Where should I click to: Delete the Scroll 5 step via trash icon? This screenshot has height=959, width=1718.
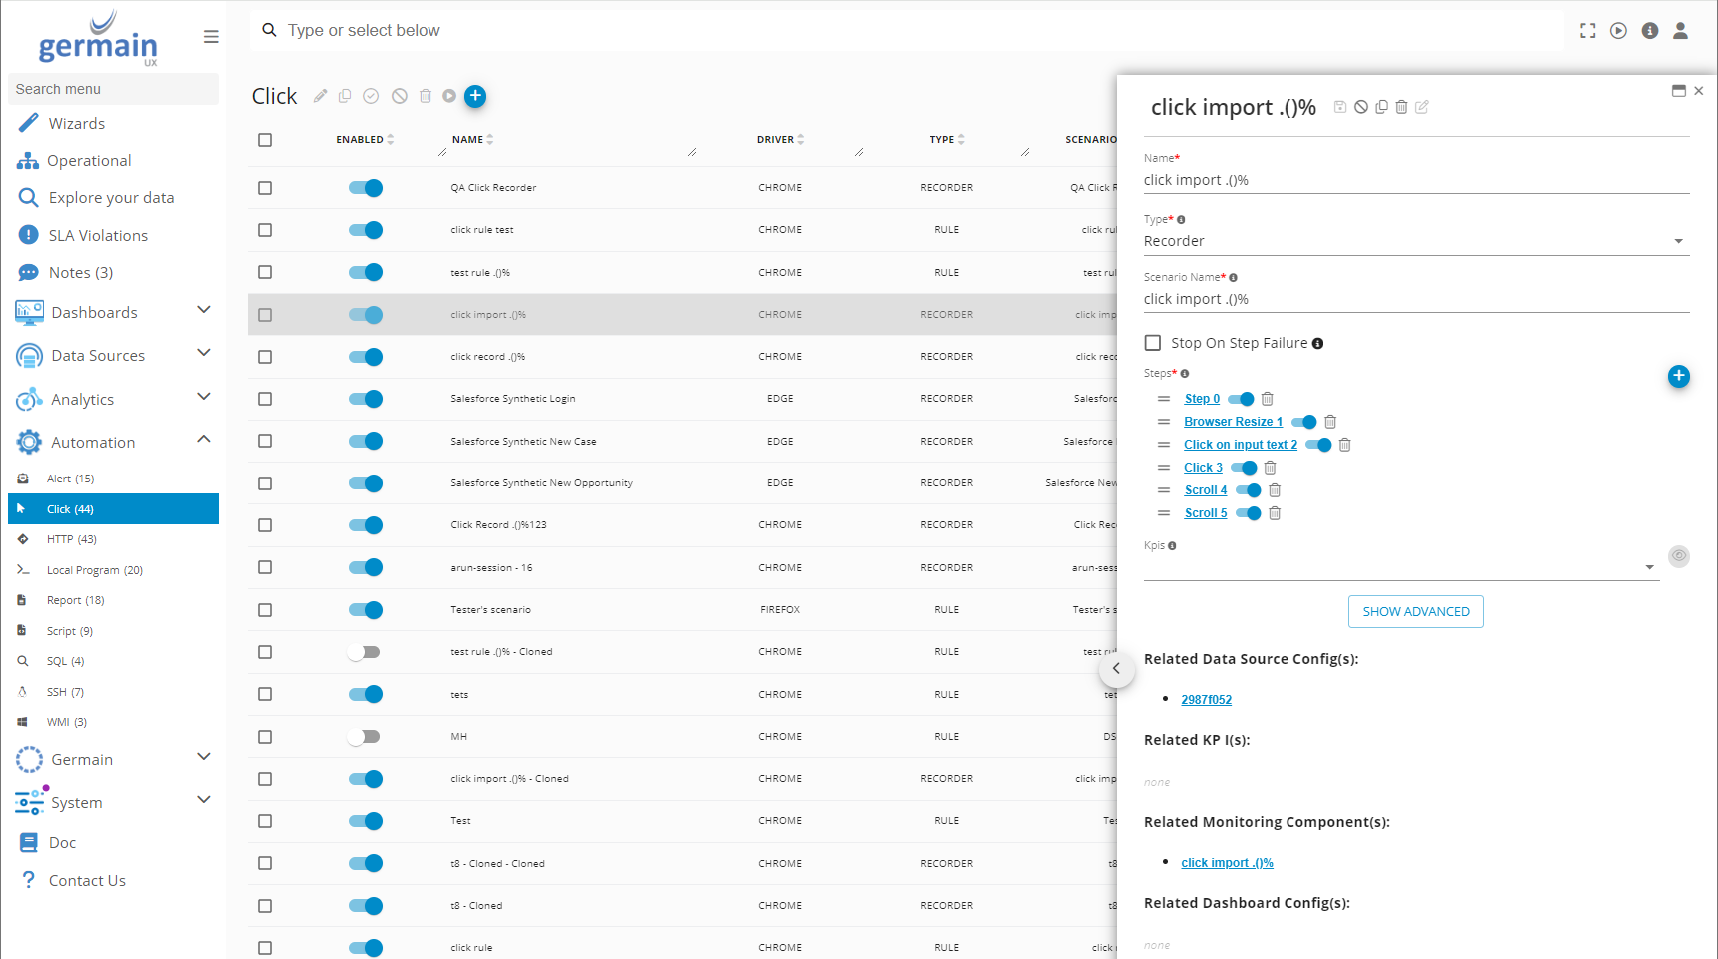[1275, 513]
